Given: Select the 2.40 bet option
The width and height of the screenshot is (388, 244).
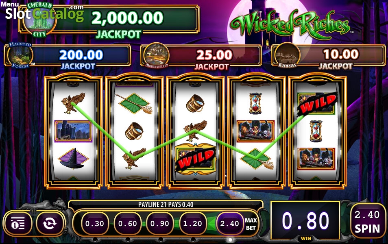Looking at the screenshot, I should pos(230,224).
